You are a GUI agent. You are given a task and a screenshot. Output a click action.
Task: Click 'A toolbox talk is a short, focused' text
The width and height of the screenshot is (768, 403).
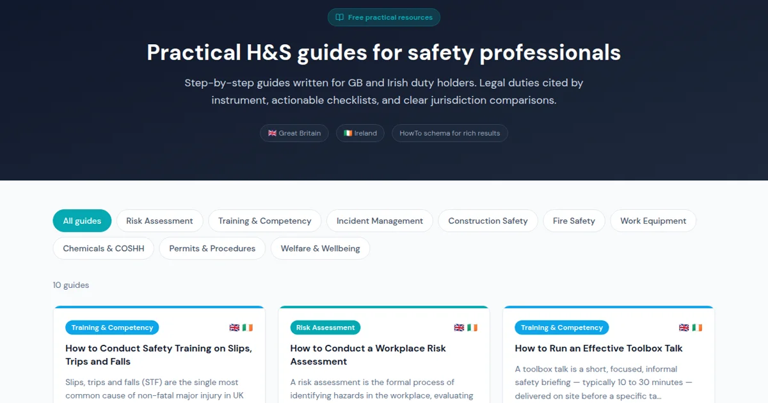[x=604, y=383]
